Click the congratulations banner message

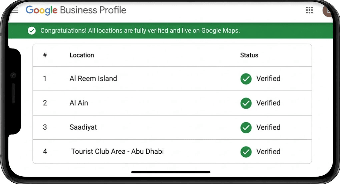[140, 31]
